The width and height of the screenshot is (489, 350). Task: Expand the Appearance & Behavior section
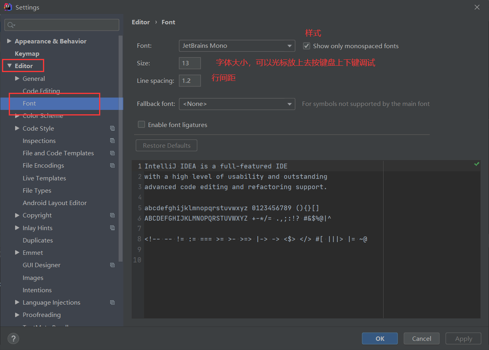tap(9, 41)
